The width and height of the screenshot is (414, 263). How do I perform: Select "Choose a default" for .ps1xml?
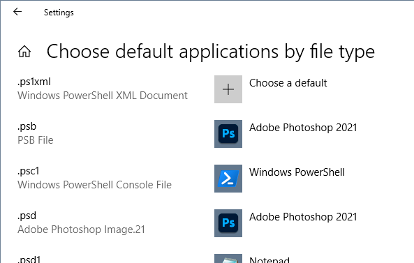click(288, 83)
